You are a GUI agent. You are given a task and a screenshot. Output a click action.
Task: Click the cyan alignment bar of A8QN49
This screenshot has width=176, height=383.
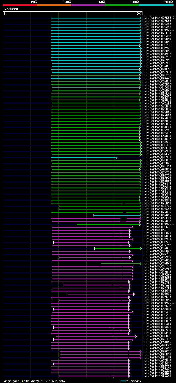(x=117, y=215)
